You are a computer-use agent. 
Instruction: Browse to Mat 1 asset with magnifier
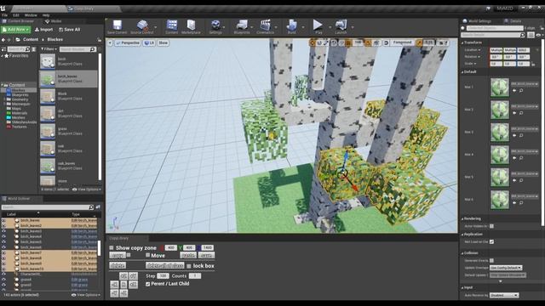click(521, 91)
